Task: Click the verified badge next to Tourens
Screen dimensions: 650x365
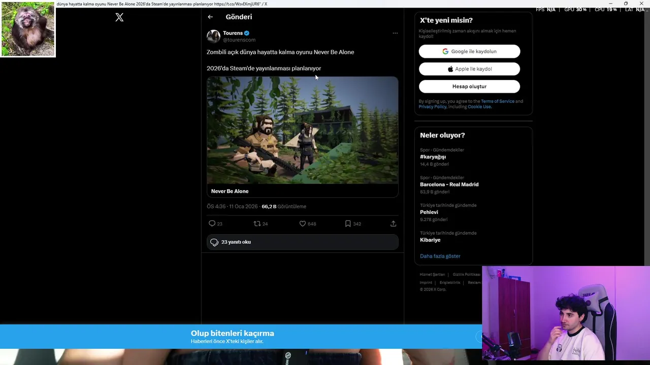Action: (x=247, y=33)
